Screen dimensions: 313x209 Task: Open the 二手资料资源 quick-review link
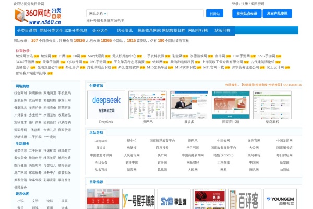(154, 56)
